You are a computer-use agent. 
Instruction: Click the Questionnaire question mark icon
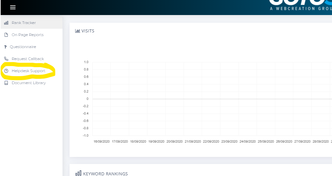click(5, 47)
